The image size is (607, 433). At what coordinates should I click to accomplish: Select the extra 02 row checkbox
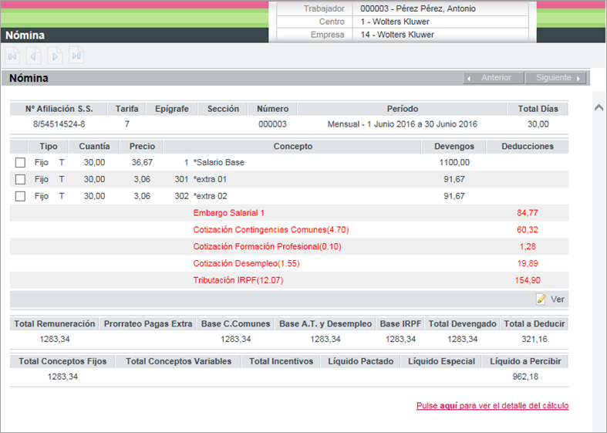[x=21, y=196]
